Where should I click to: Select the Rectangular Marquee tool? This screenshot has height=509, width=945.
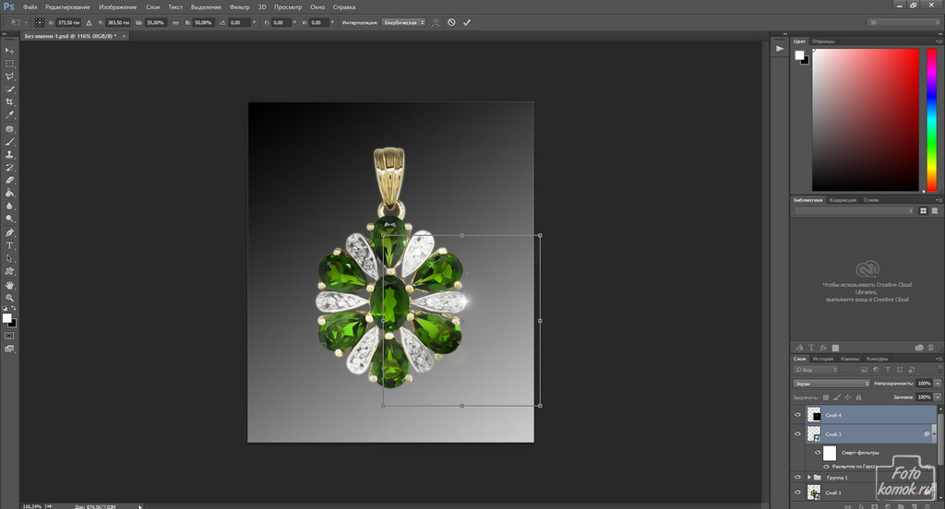pyautogui.click(x=10, y=64)
